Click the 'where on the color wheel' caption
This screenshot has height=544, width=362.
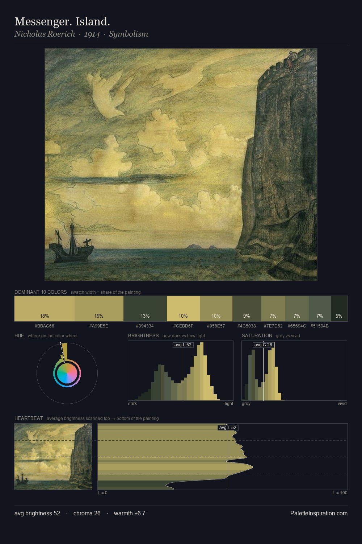pyautogui.click(x=52, y=336)
